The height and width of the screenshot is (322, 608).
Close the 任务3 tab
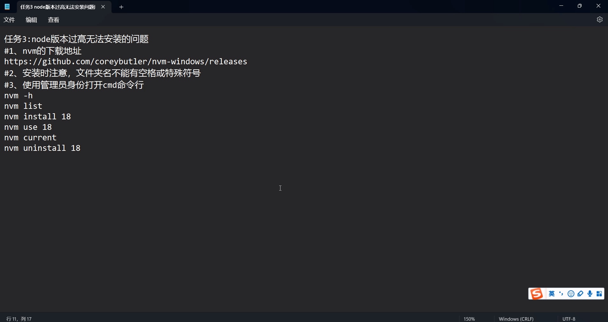pos(103,7)
